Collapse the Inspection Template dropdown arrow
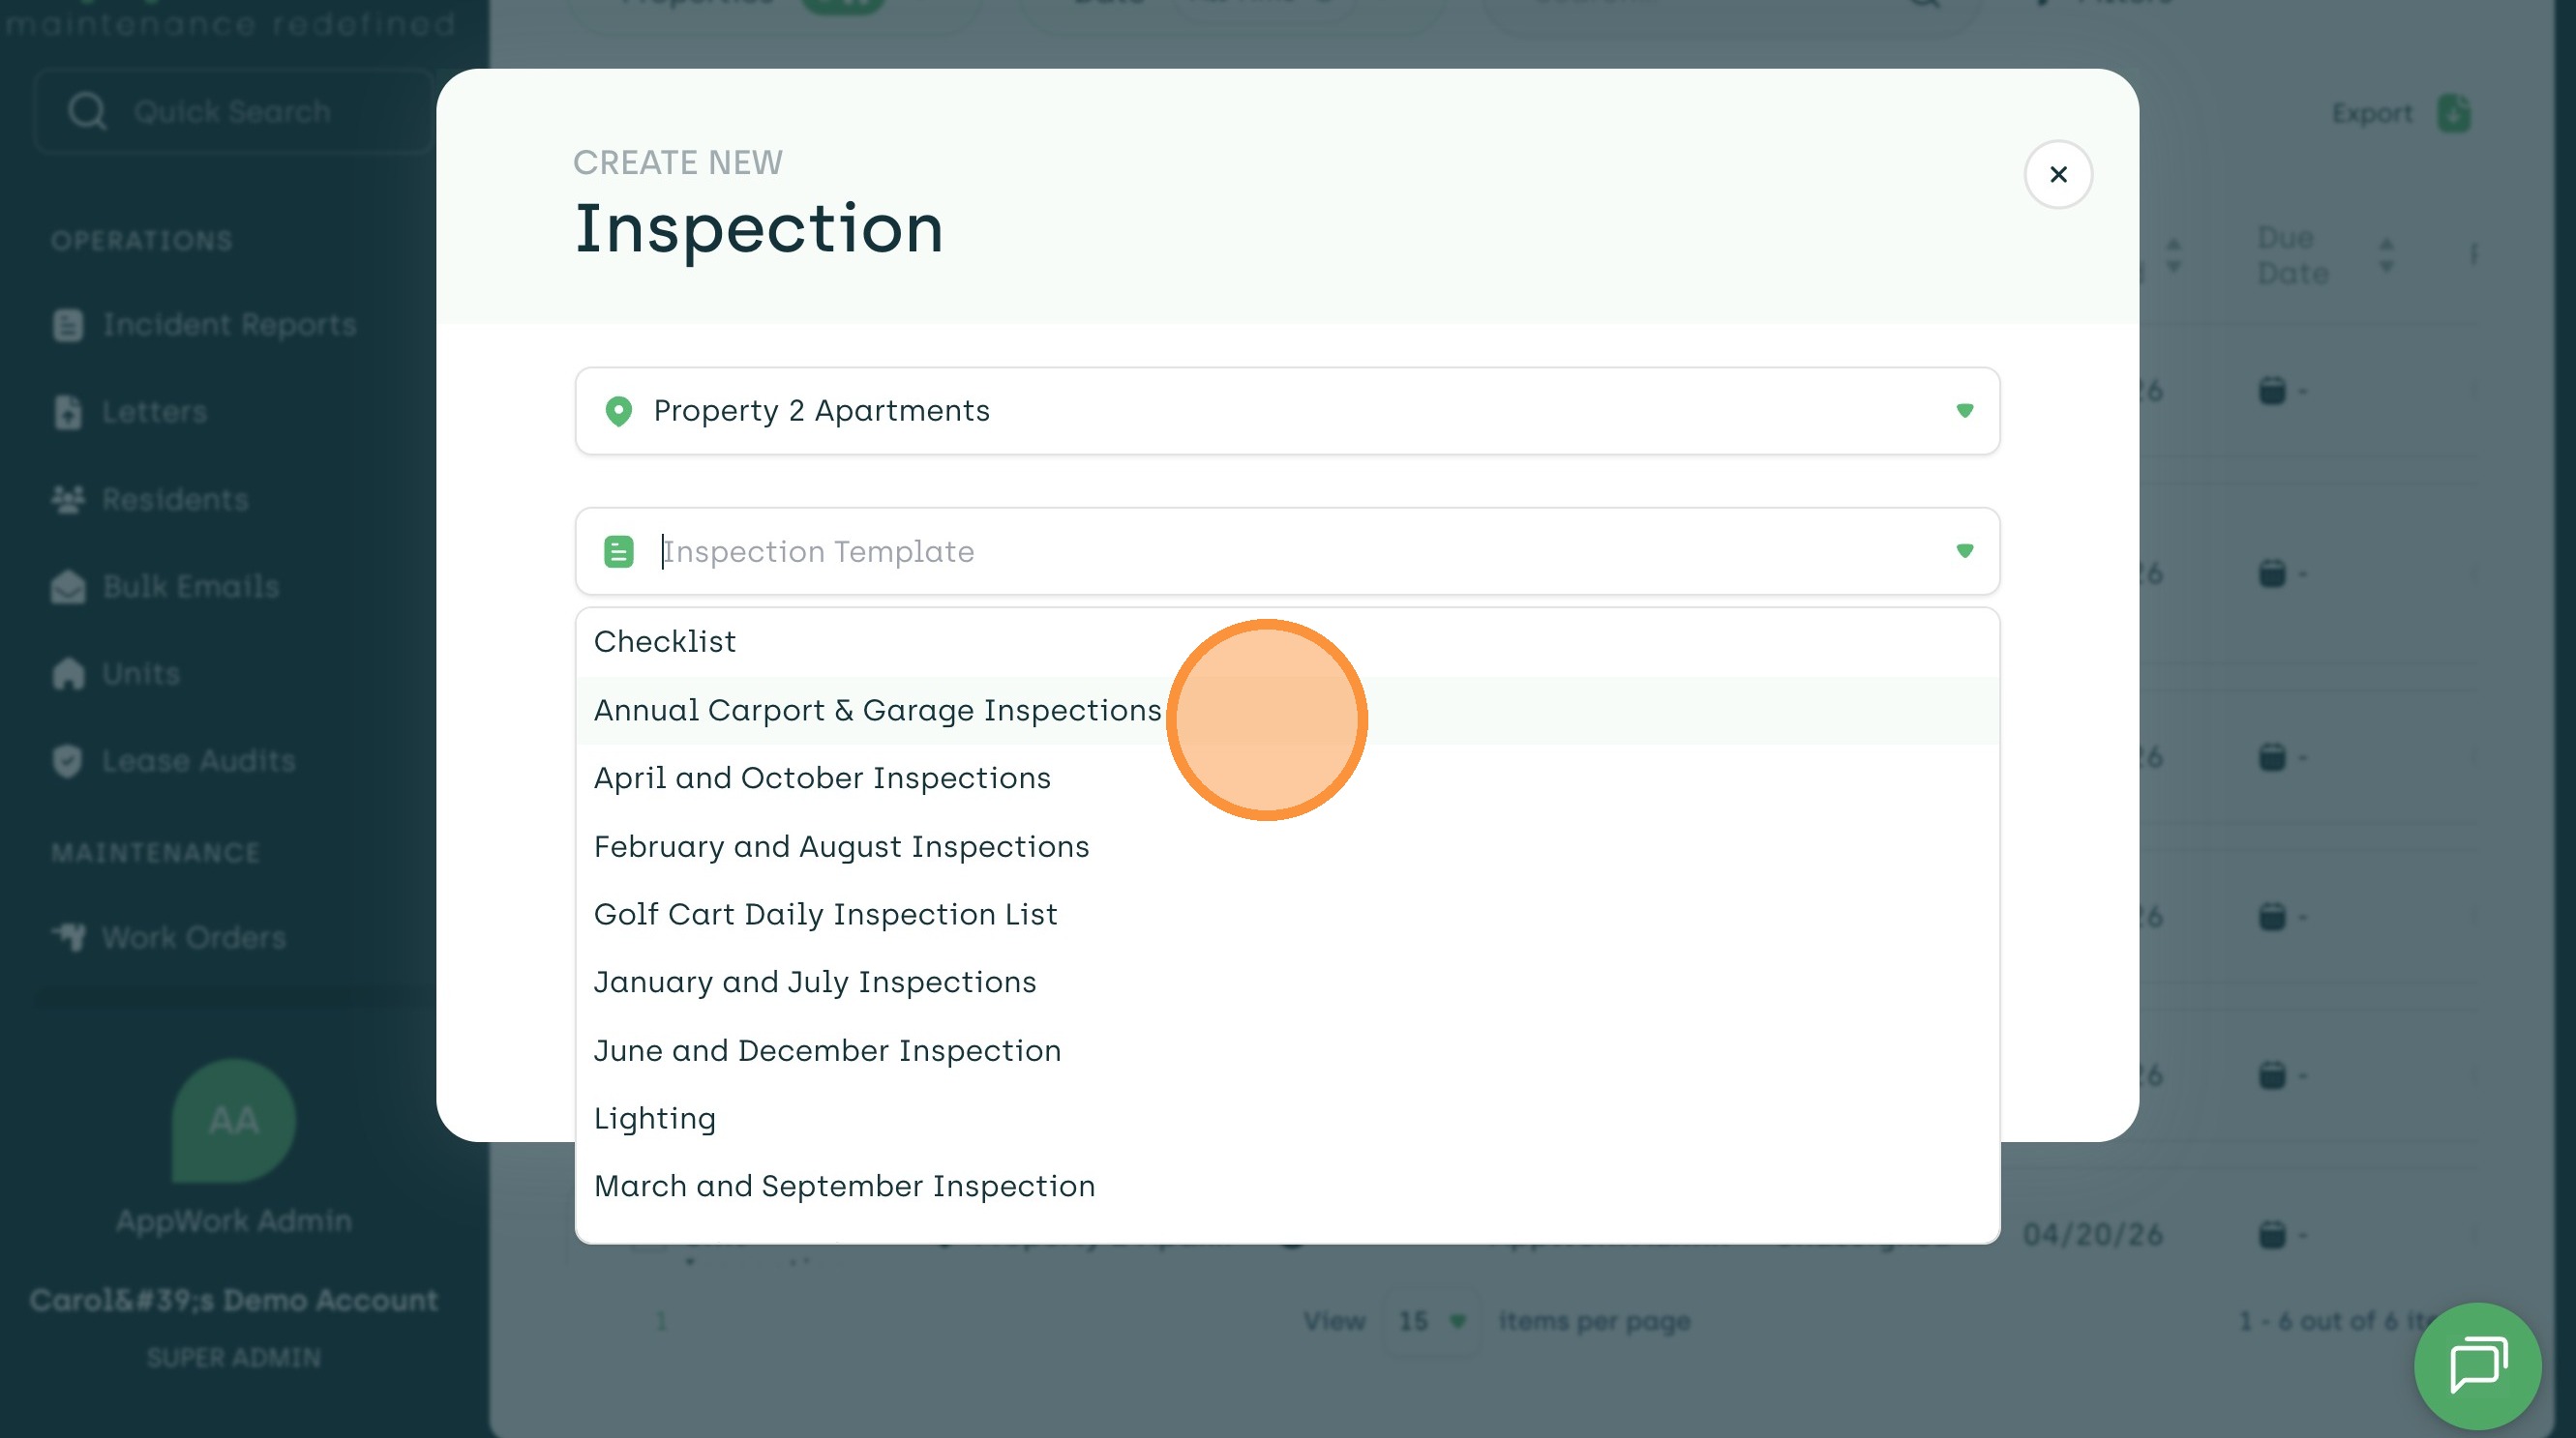 (x=1964, y=551)
